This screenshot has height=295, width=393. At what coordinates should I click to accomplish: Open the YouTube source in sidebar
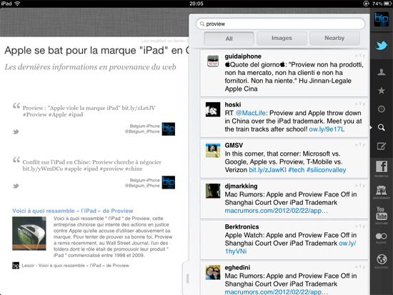382,215
